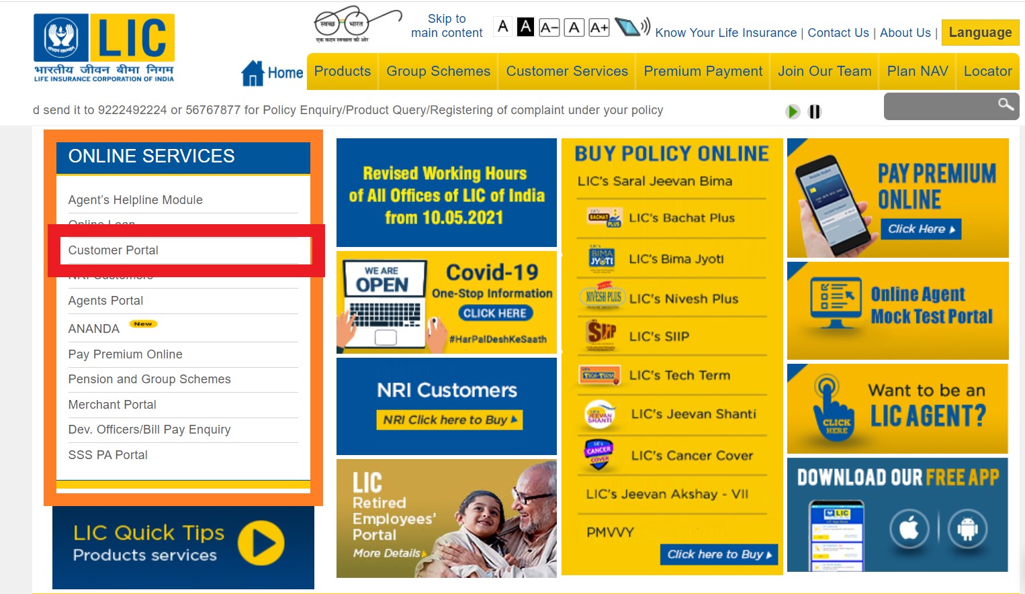This screenshot has height=594, width=1025.
Task: Open the Plan NAV section
Action: coord(917,70)
